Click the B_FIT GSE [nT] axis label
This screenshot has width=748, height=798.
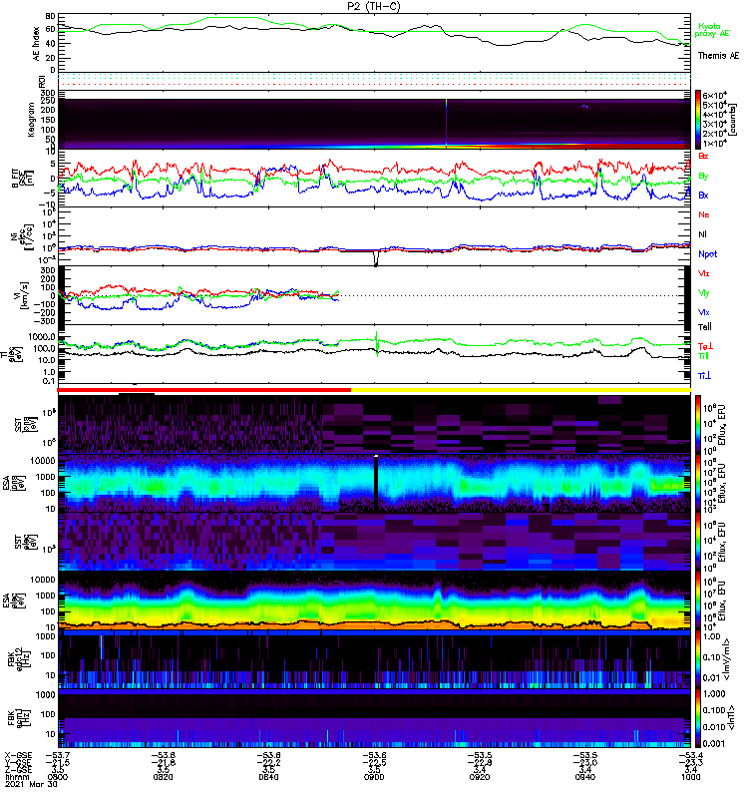click(x=22, y=179)
